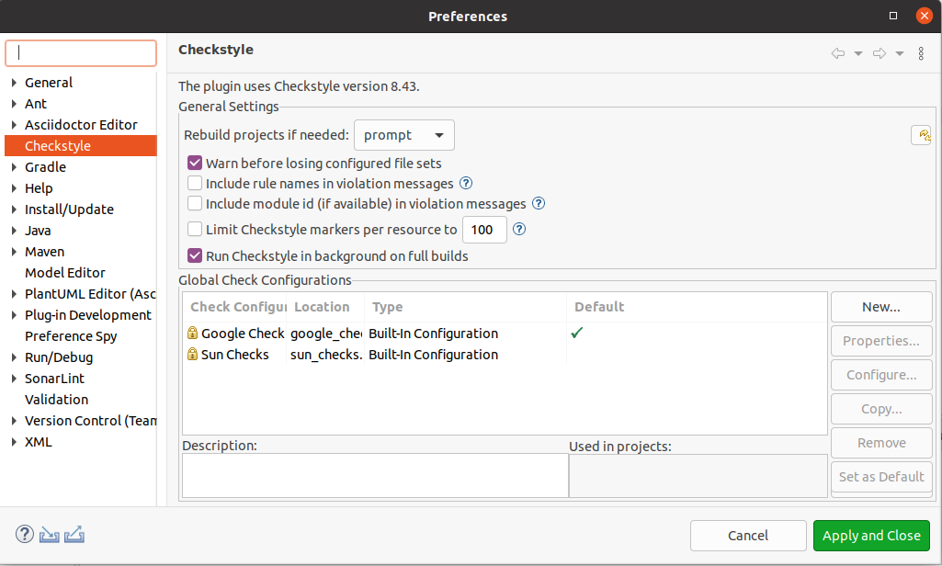Select the Google Checks configuration row
The height and width of the screenshot is (566, 942).
click(505, 334)
